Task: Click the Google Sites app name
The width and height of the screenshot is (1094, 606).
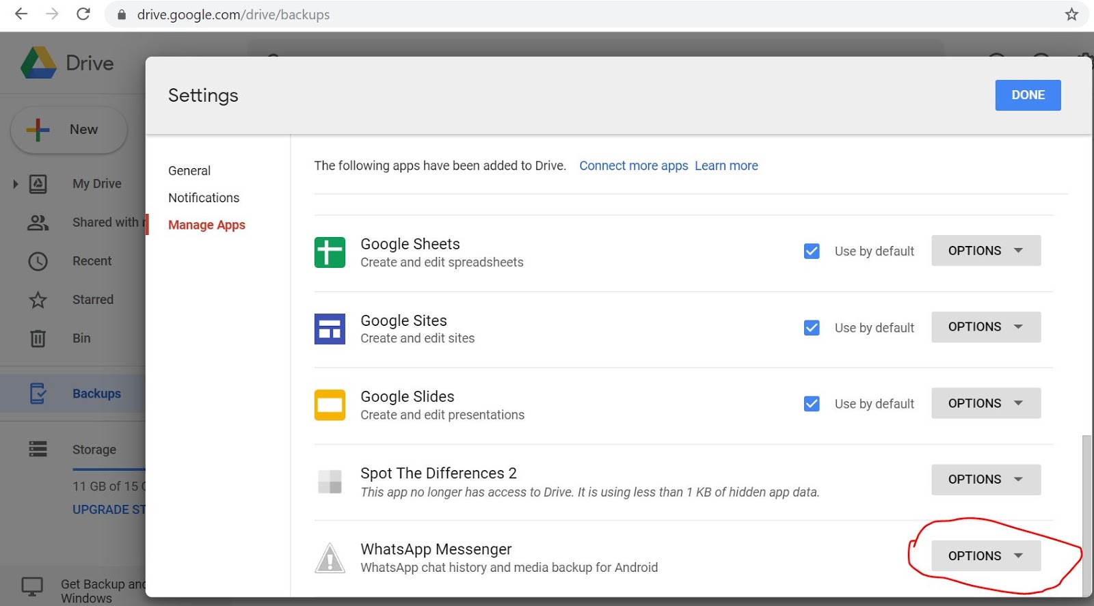Action: coord(403,320)
